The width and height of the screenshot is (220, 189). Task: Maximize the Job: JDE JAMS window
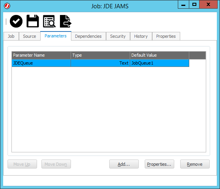click(194, 4)
